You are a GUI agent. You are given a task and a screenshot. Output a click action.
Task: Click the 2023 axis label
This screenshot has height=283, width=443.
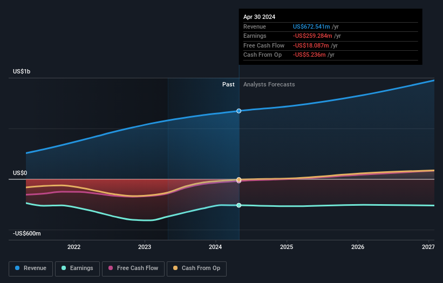tap(145, 247)
